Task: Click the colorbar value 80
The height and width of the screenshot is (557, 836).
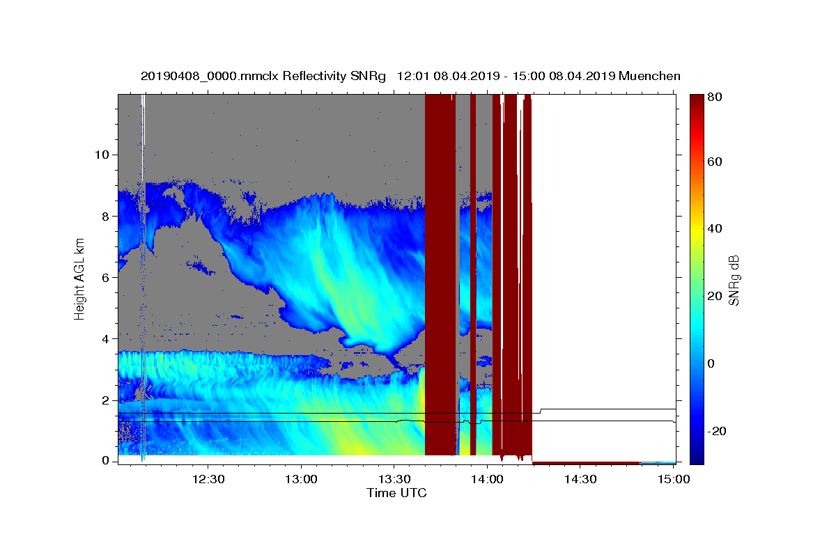Action: (x=714, y=97)
